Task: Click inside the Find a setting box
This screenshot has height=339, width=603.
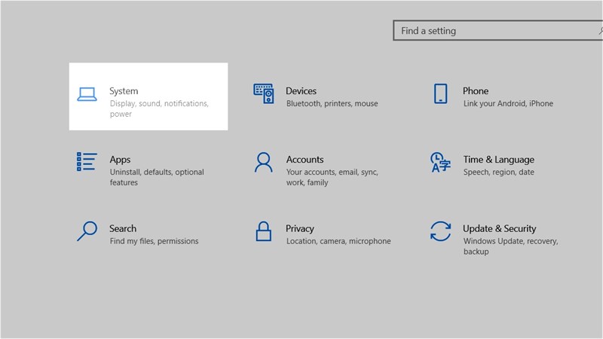Action: coord(494,31)
